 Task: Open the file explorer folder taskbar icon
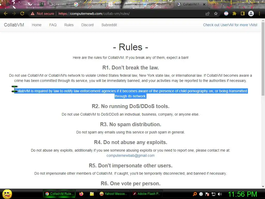point(92,194)
